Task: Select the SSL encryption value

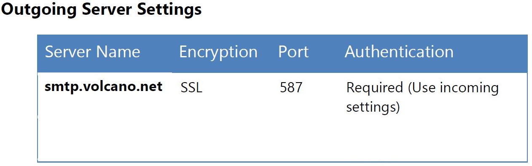Action: (191, 88)
